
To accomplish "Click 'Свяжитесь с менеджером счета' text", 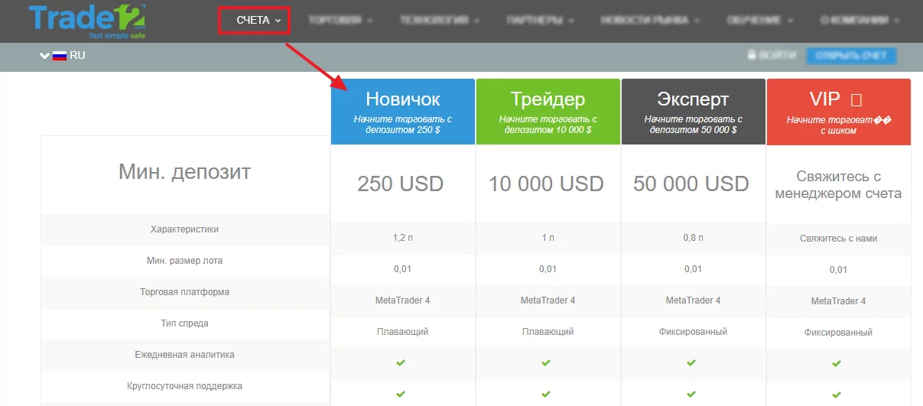I will [x=838, y=185].
